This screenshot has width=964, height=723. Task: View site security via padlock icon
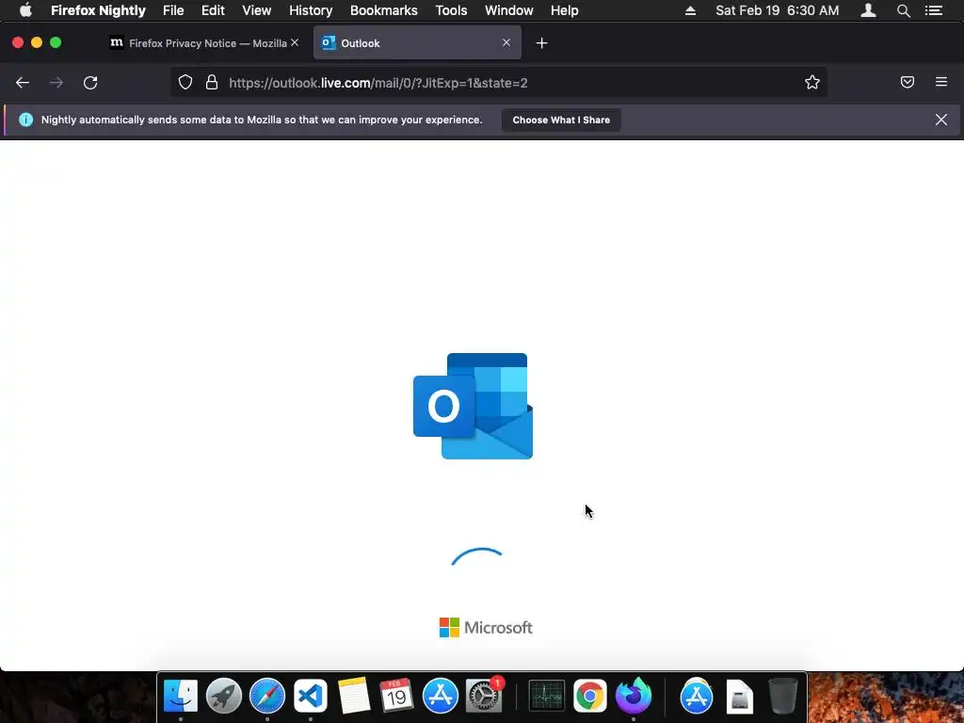click(212, 83)
